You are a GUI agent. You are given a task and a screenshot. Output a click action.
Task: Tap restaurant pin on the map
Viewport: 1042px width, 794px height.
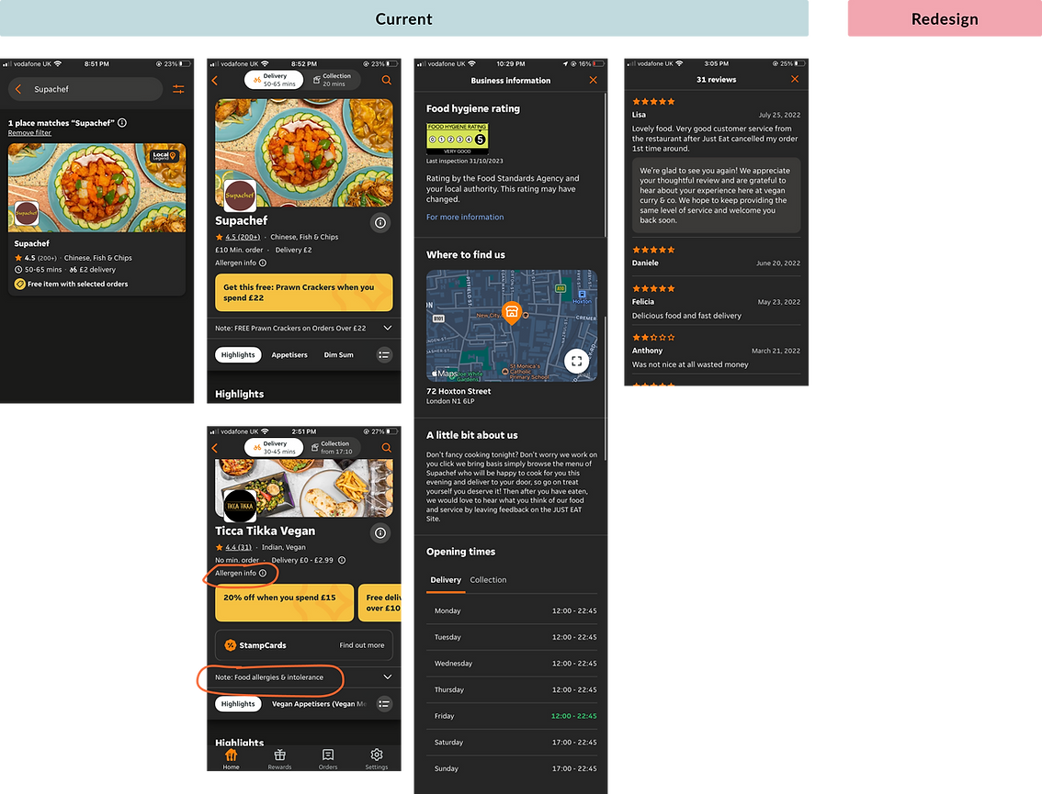(x=512, y=313)
